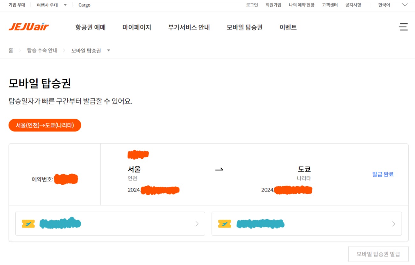Viewport: 415px width, 265px height.
Task: Expand the 모바일 탑승권 breadcrumb dropdown
Action: (x=108, y=51)
